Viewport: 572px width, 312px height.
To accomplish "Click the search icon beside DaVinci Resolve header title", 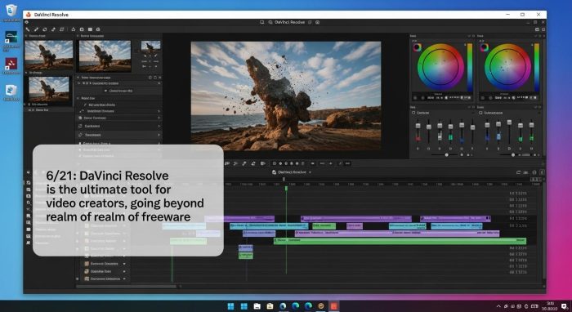I will [x=270, y=22].
